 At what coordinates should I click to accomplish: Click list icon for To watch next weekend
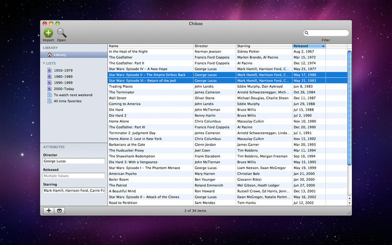pos(49,95)
